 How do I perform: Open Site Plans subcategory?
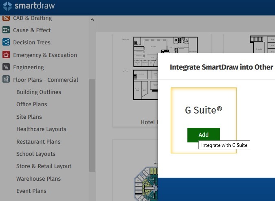(x=29, y=117)
